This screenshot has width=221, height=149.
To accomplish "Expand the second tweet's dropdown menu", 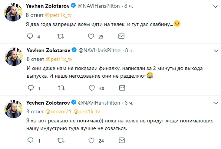I will pyautogui.click(x=216, y=50).
